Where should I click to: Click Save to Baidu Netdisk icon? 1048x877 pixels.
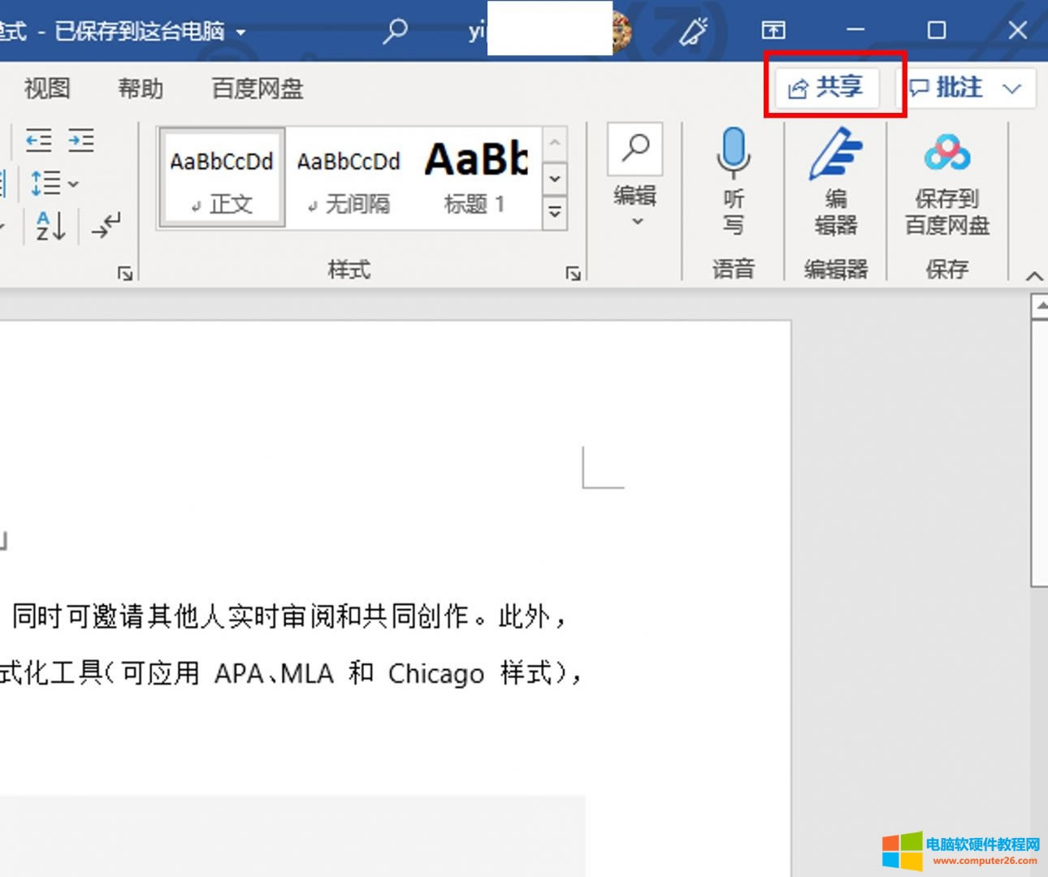tap(946, 153)
